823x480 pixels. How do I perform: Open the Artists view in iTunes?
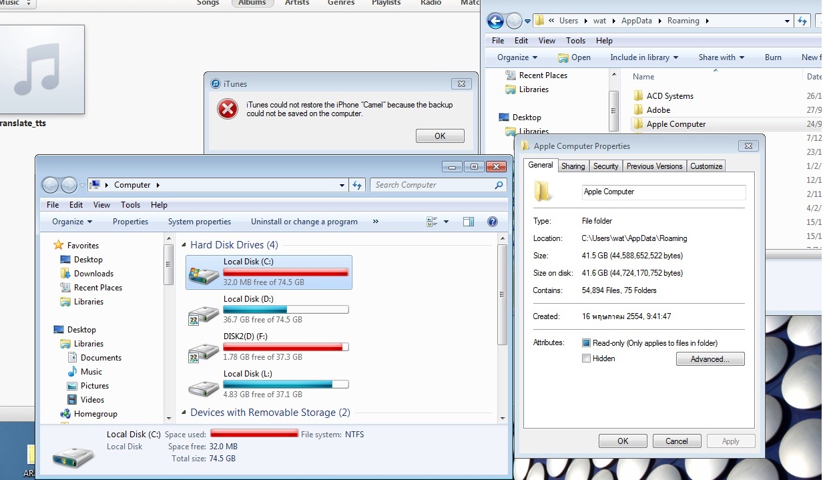pyautogui.click(x=297, y=3)
